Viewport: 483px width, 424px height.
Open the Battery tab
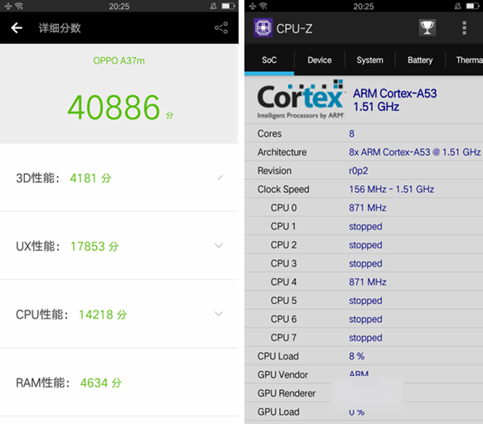point(420,60)
